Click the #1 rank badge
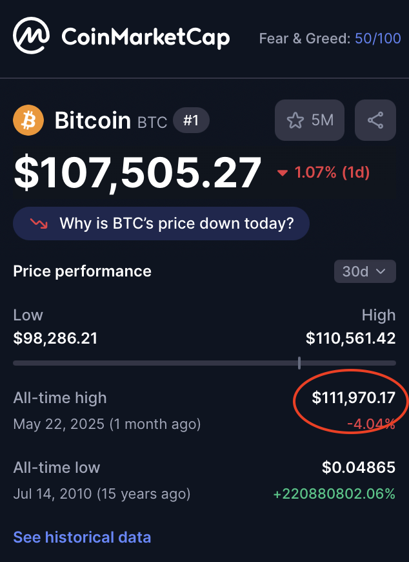Screen dimensions: 409x562 pyautogui.click(x=191, y=120)
